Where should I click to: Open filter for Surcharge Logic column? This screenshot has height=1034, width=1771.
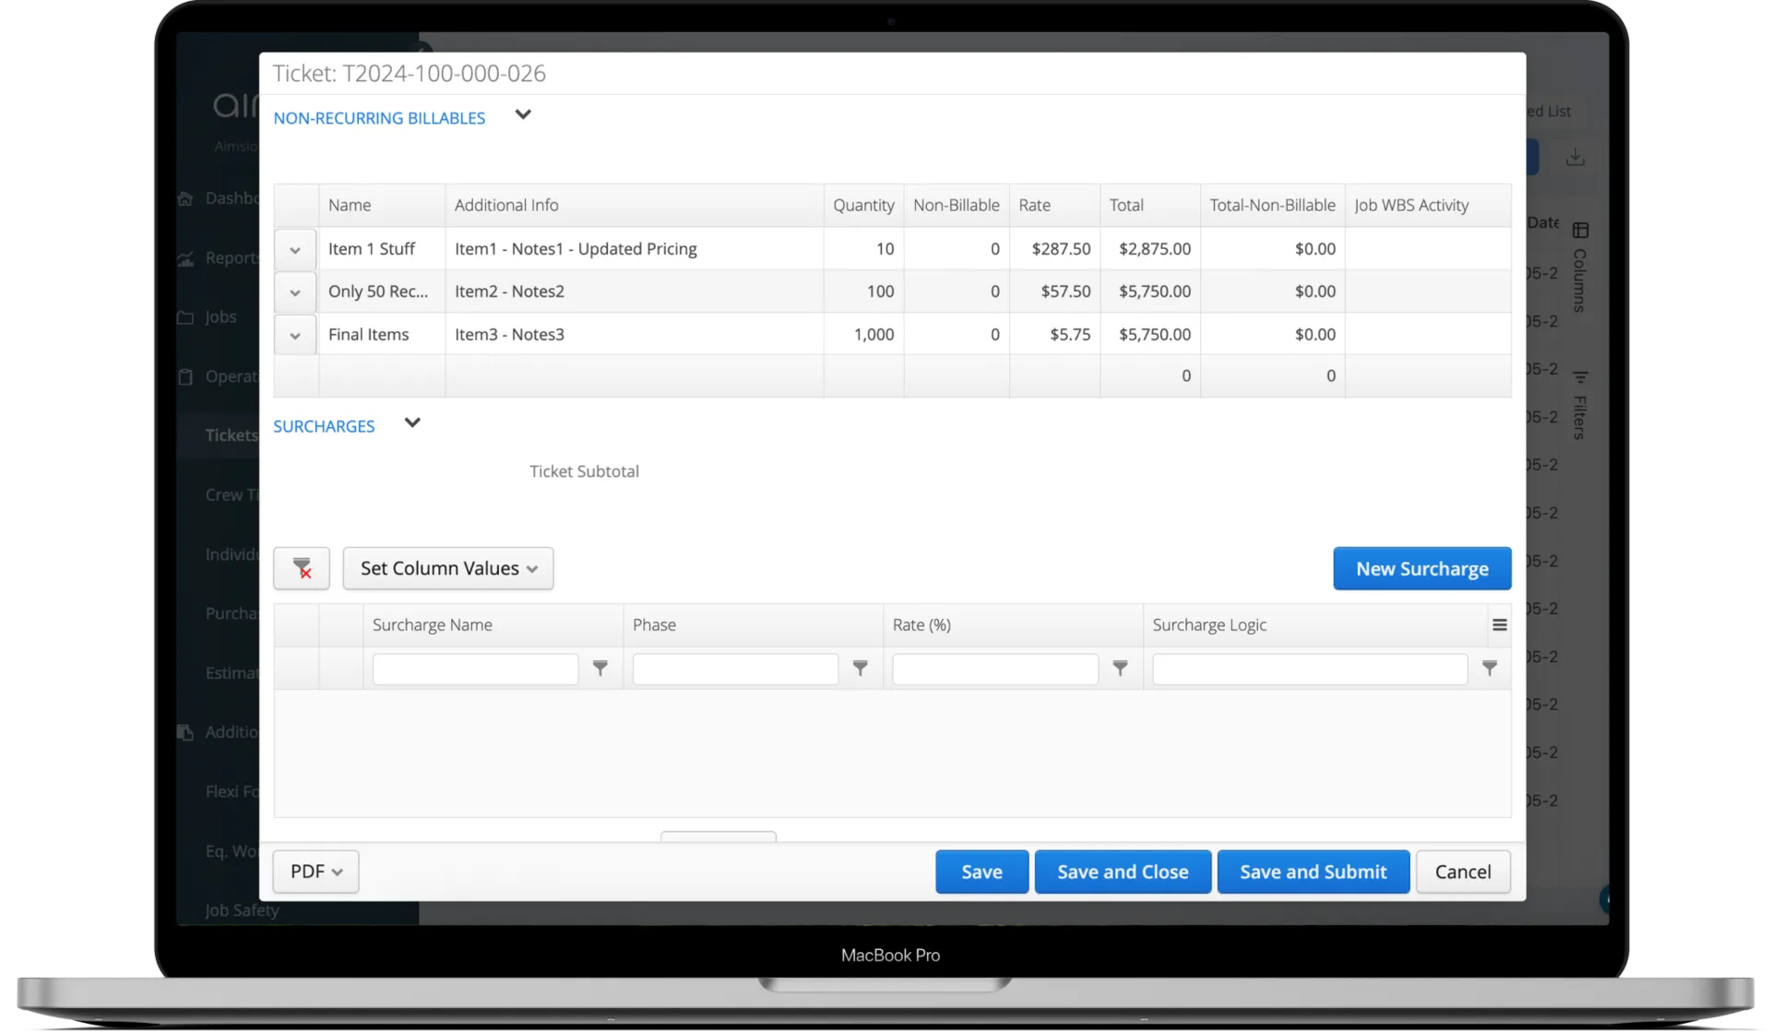[1490, 668]
